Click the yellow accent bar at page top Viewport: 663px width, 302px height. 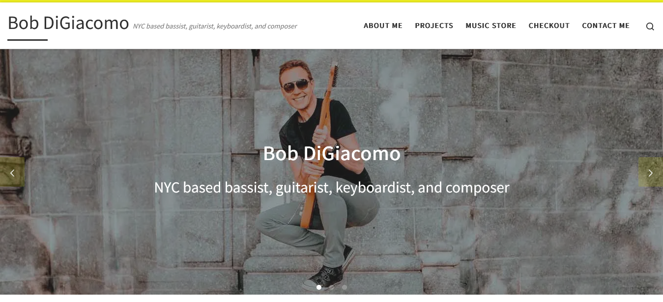(x=331, y=1)
